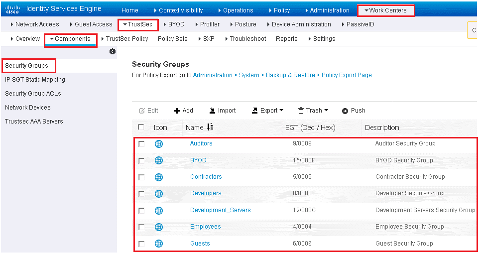Click the globe icon in BYOD row
Image resolution: width=480 pixels, height=257 pixels.
(158, 160)
